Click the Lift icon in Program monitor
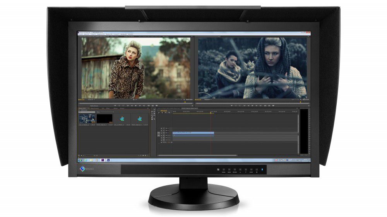Viewport: 387px width, 217px height. [265, 106]
